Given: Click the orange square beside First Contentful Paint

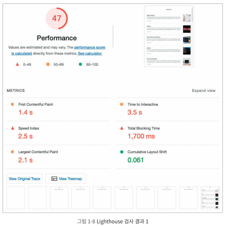Looking at the screenshot, I should coord(13,104).
